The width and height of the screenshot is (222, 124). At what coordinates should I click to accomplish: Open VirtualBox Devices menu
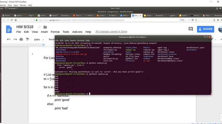click(x=23, y=5)
